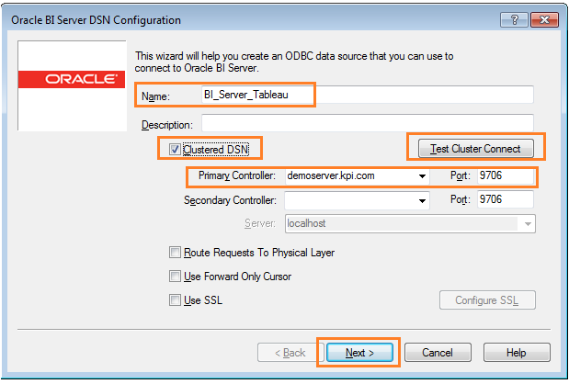Click into the Description field
Screen dimensions: 569x384
tap(366, 123)
